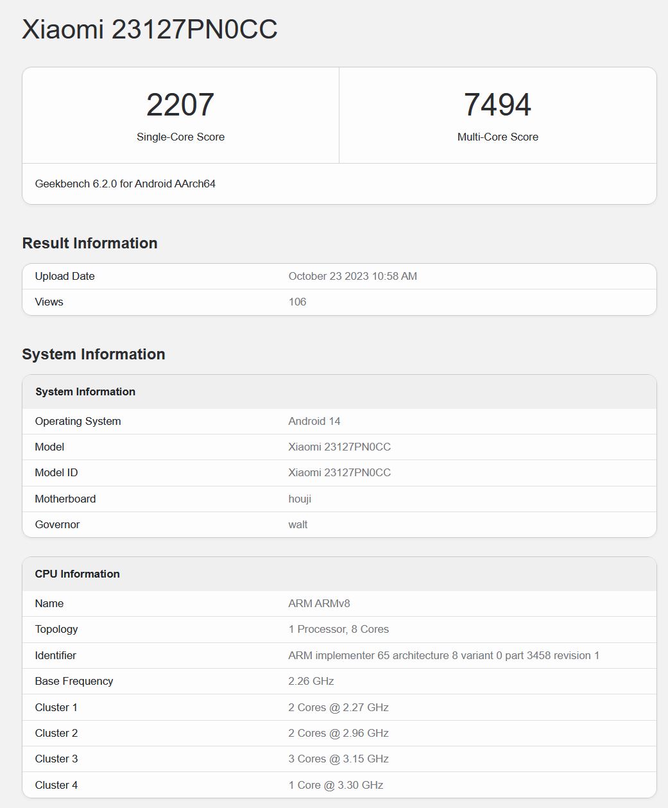Click the Views count 106
This screenshot has width=668, height=808.
[297, 302]
